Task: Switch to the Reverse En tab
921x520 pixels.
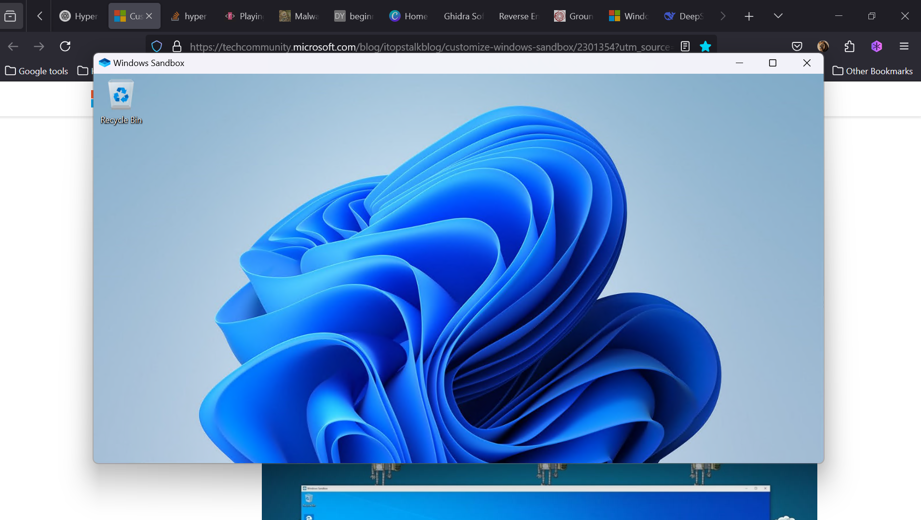Action: (x=518, y=16)
